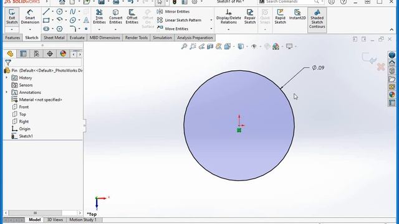The image size is (399, 224).
Task: Open the Rectangle tool dropdown arrow
Action: click(52, 20)
